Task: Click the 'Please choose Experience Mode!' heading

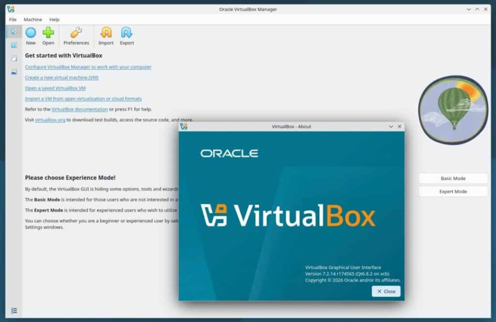Action: click(70, 178)
